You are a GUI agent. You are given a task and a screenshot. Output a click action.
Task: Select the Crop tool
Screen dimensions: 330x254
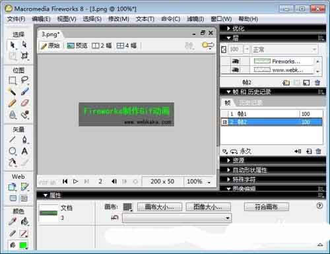(24, 55)
